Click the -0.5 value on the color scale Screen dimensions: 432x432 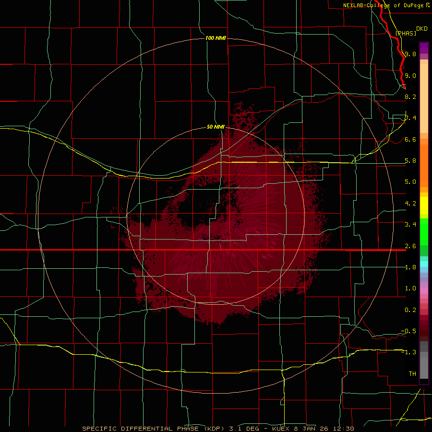point(408,331)
